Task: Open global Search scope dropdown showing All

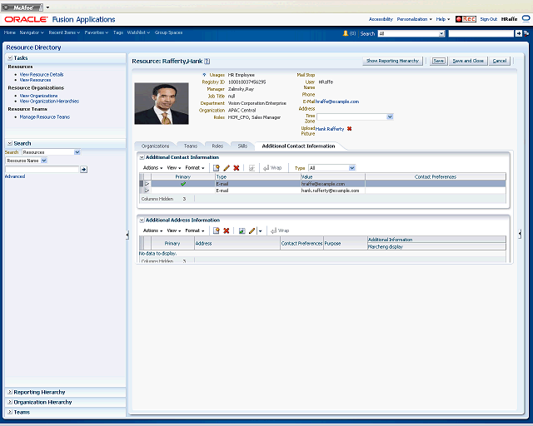Action: 441,33
